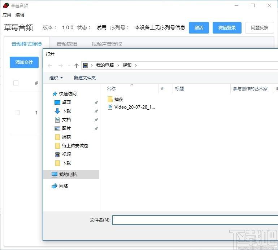278x250 pixels.
Task: Click the desktop monitor icon beside 桌面
Action: 57,102
